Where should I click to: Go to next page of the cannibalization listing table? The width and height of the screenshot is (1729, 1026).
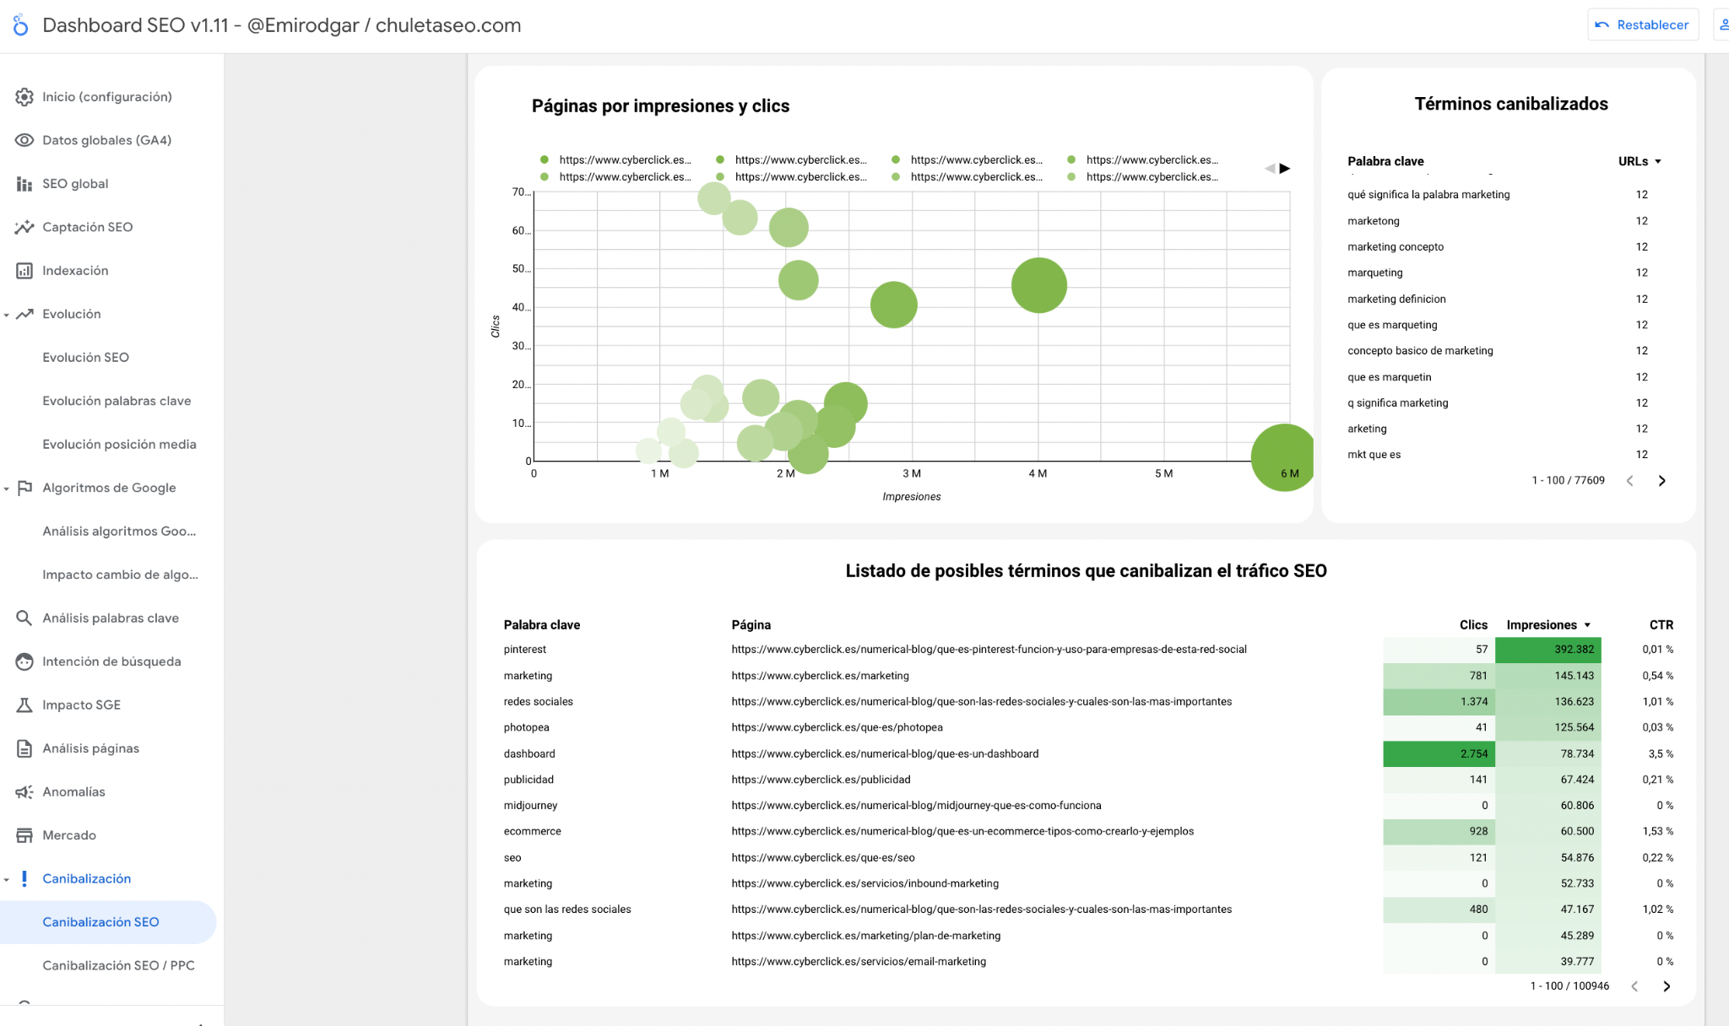tap(1667, 986)
